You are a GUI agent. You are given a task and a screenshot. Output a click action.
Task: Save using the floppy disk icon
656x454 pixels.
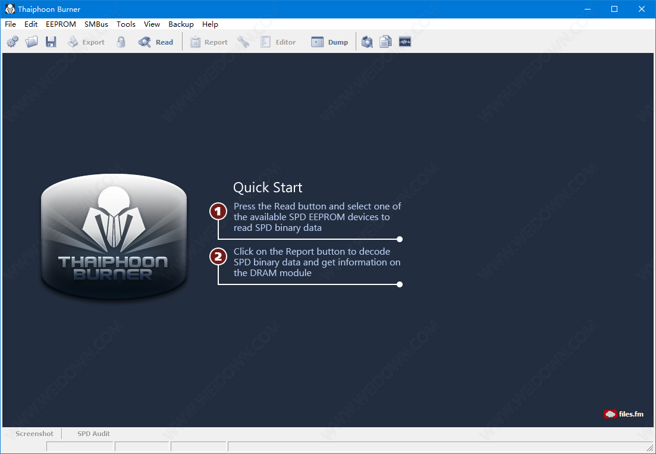51,42
